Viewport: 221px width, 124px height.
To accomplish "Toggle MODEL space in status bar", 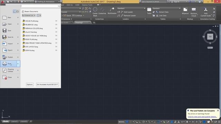I will click(122, 122).
